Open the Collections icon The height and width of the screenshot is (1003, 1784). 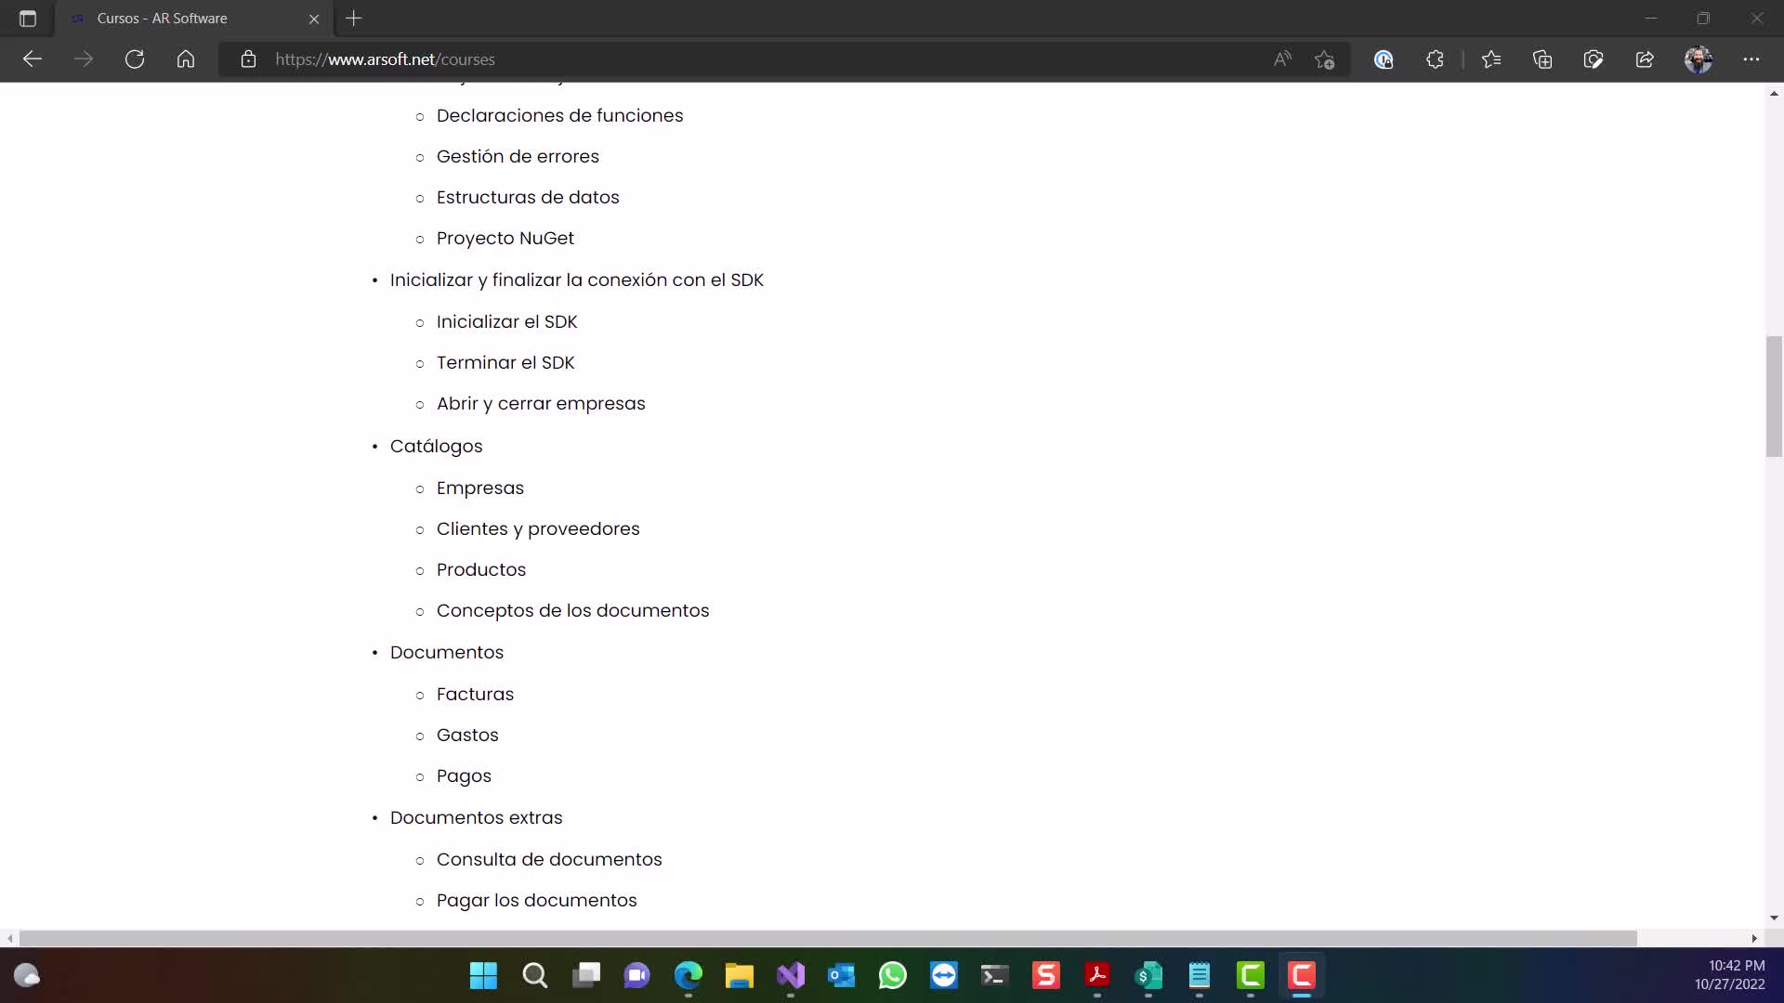point(1542,59)
